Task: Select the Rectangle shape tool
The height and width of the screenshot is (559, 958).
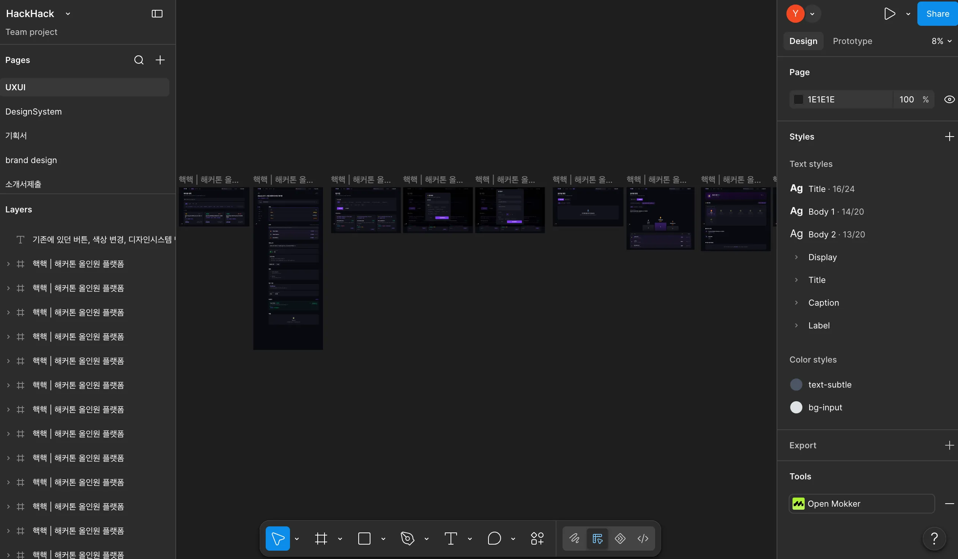Action: [x=364, y=538]
